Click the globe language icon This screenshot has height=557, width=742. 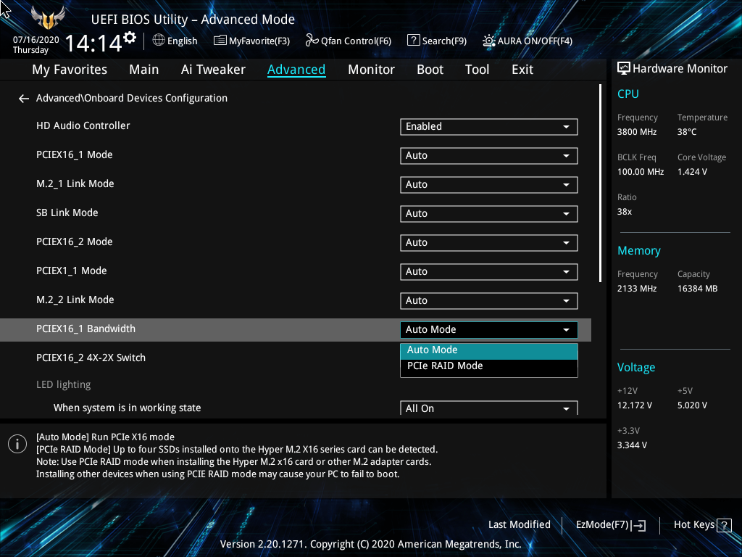pyautogui.click(x=159, y=41)
